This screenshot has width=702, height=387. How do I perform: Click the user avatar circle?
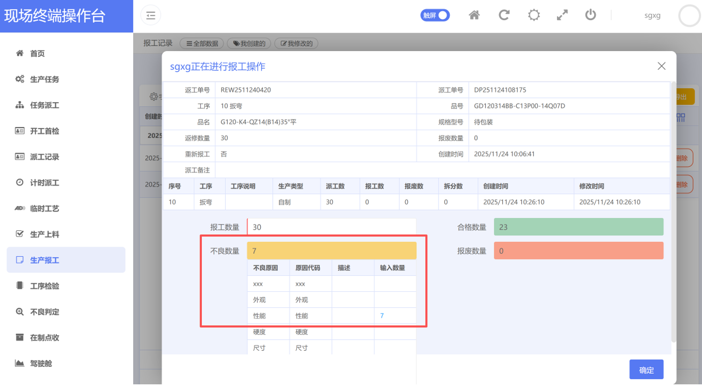point(689,16)
